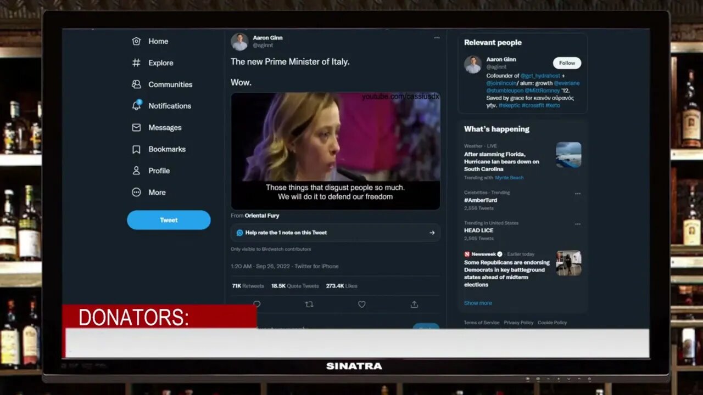
Task: View the 273.4K Likes list
Action: (x=342, y=286)
